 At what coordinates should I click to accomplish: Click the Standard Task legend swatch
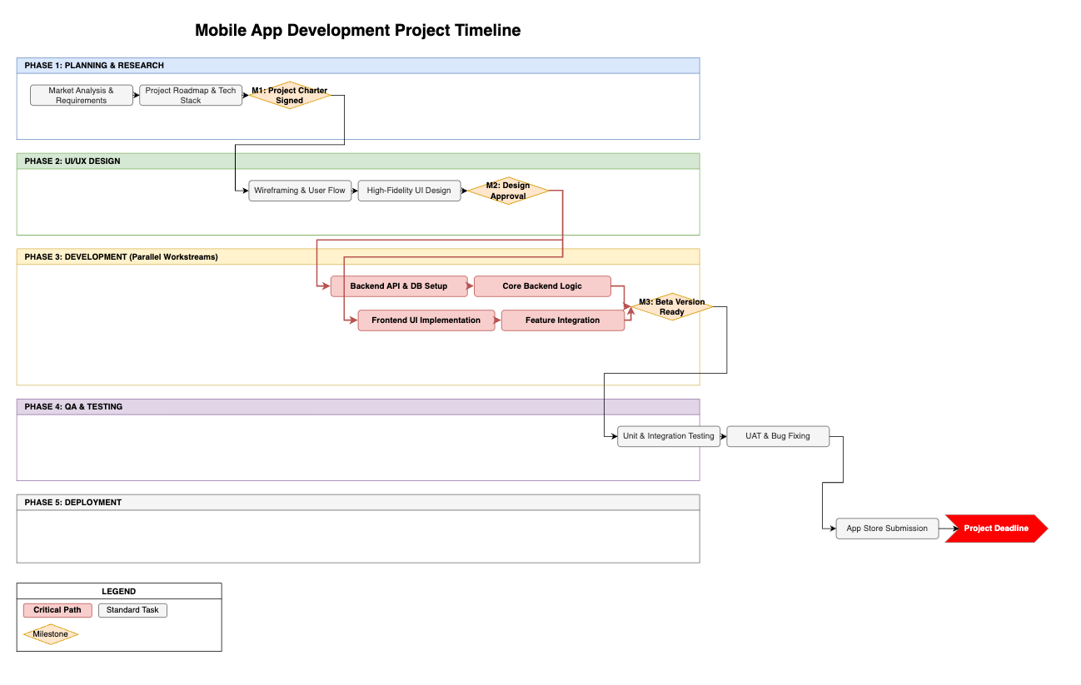pyautogui.click(x=132, y=610)
